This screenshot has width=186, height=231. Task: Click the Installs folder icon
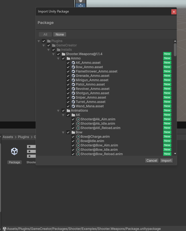tap(59, 50)
